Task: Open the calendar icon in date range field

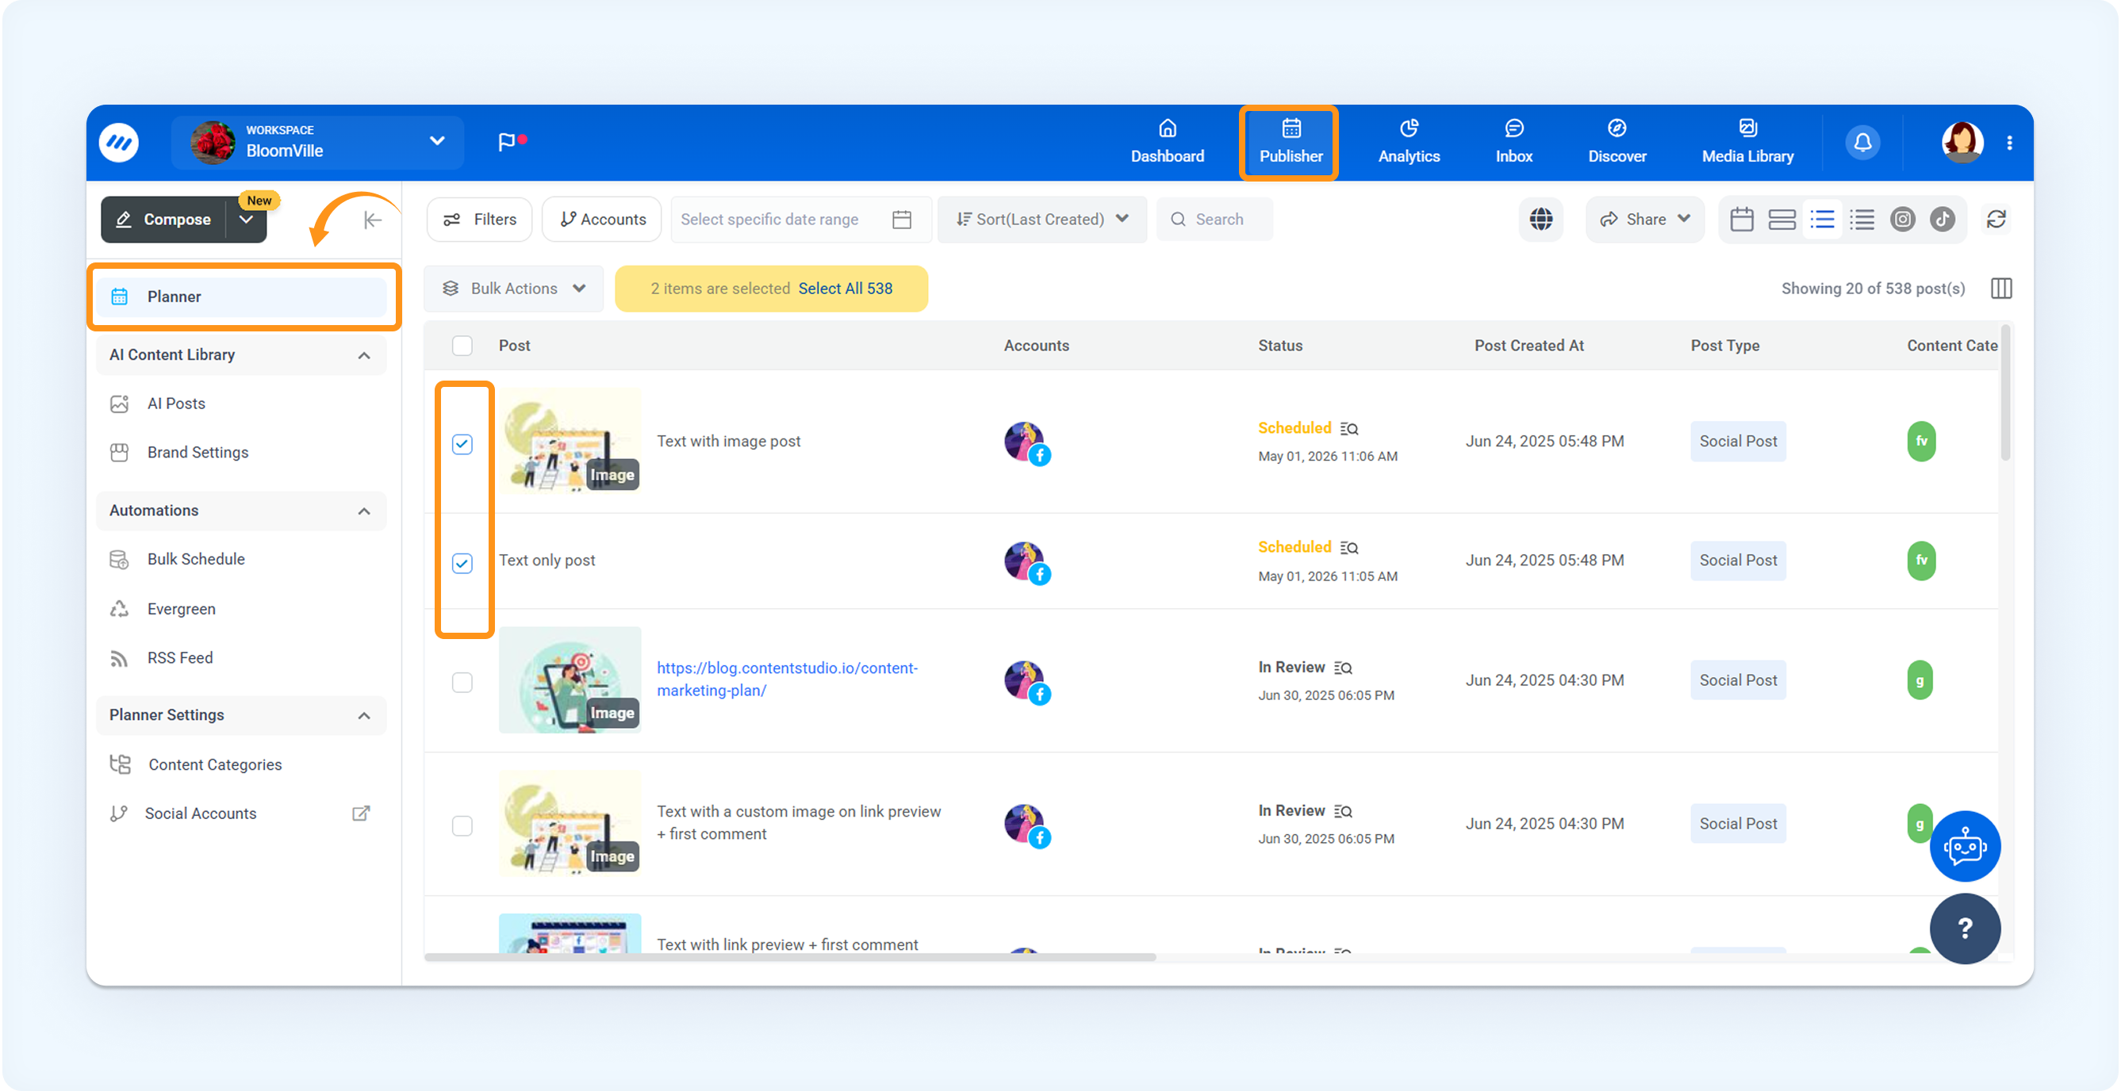Action: [902, 220]
